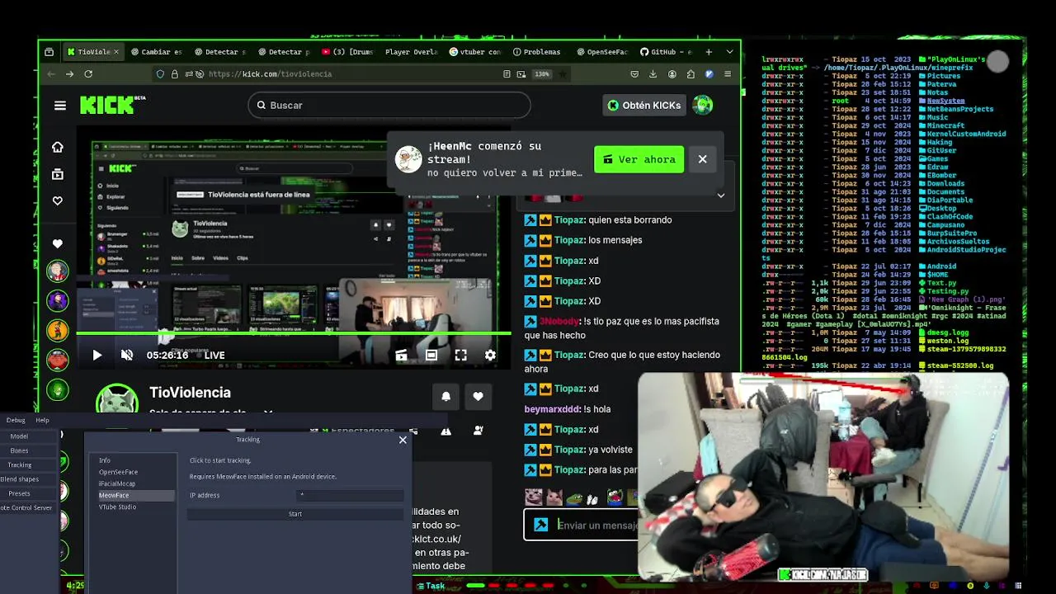
Task: Go forward in browser history
Action: (x=69, y=74)
